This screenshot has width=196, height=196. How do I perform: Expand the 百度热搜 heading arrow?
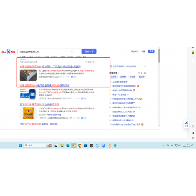click(x=119, y=73)
